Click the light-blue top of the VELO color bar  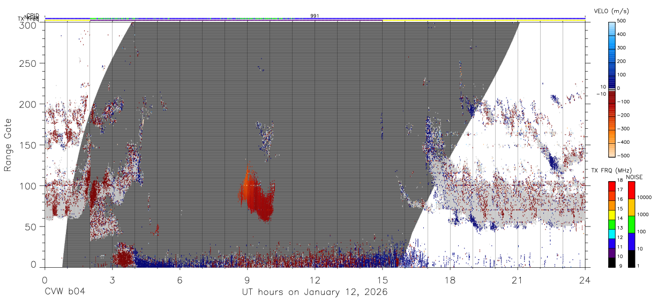[x=612, y=28]
